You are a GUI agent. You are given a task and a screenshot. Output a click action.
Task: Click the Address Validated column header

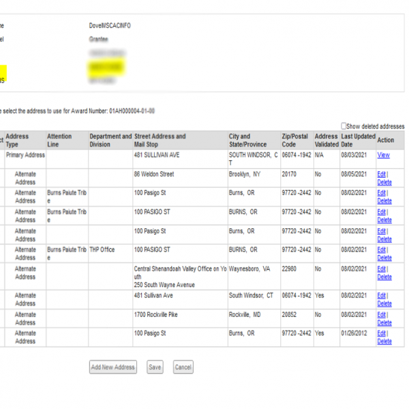(x=327, y=140)
